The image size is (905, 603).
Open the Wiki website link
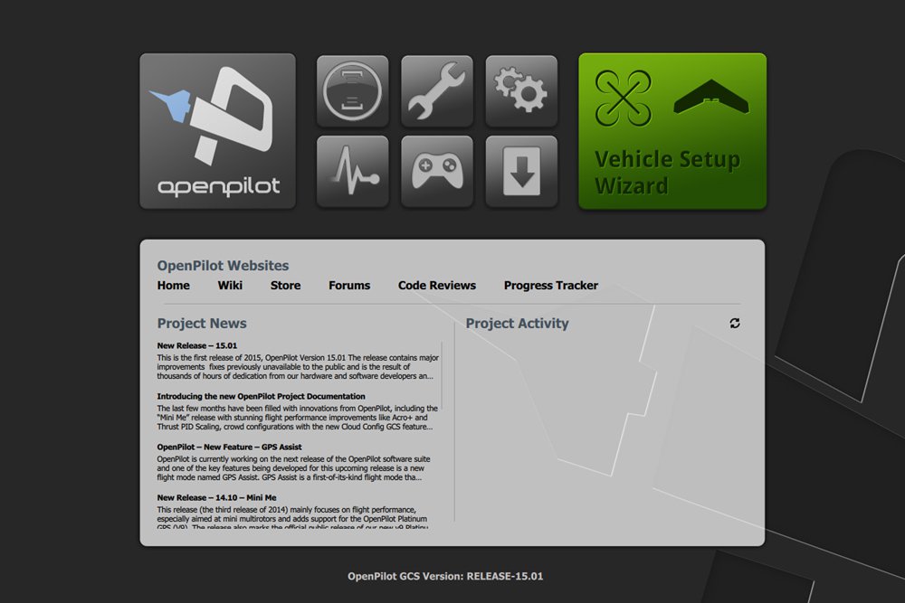[230, 286]
